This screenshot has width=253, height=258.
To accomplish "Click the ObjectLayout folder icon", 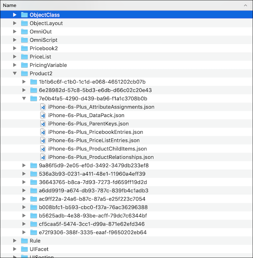I will click(24, 23).
